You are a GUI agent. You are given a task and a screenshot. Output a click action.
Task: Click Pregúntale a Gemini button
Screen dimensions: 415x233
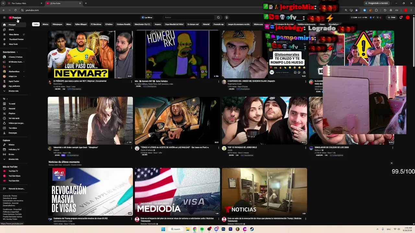tap(377, 3)
